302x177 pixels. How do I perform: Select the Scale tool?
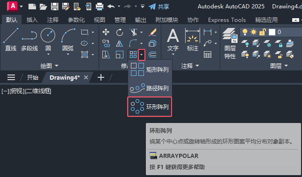click(119, 54)
